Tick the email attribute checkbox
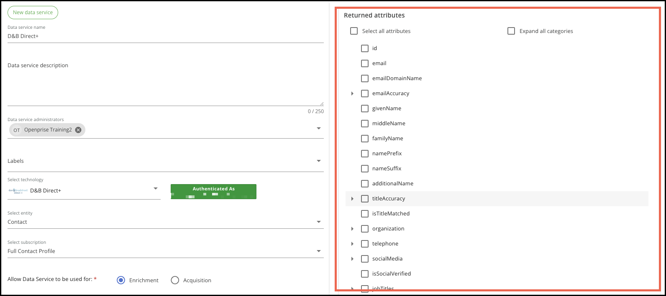This screenshot has width=666, height=296. pos(365,63)
